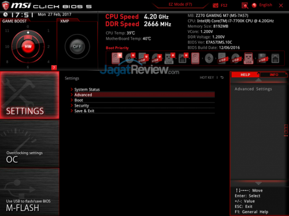Viewport: 289px width, 216px height.
Task: Open the HOT KEY list
Action: [207, 78]
